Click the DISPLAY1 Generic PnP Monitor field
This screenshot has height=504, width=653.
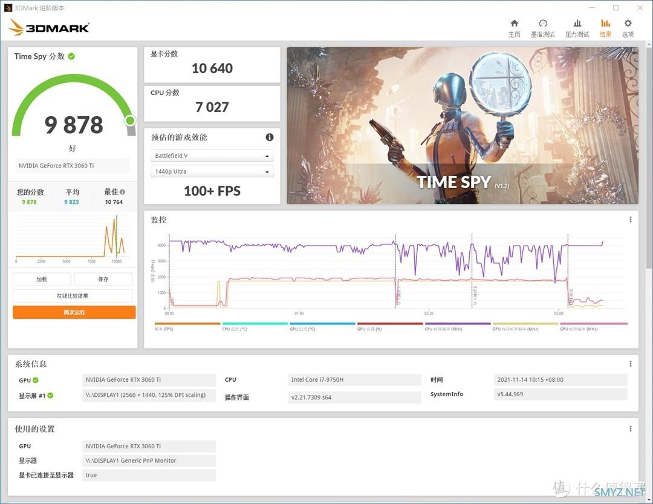point(149,460)
